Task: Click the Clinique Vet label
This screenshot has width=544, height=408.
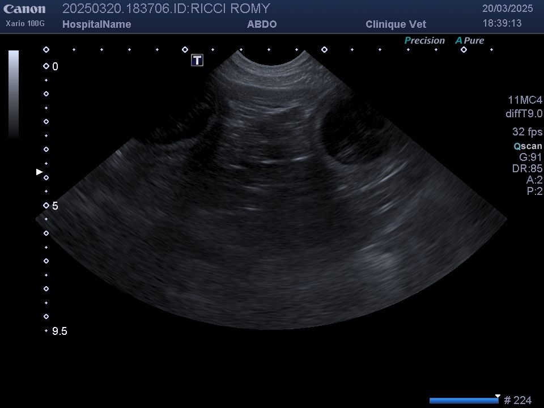Action: [x=396, y=24]
